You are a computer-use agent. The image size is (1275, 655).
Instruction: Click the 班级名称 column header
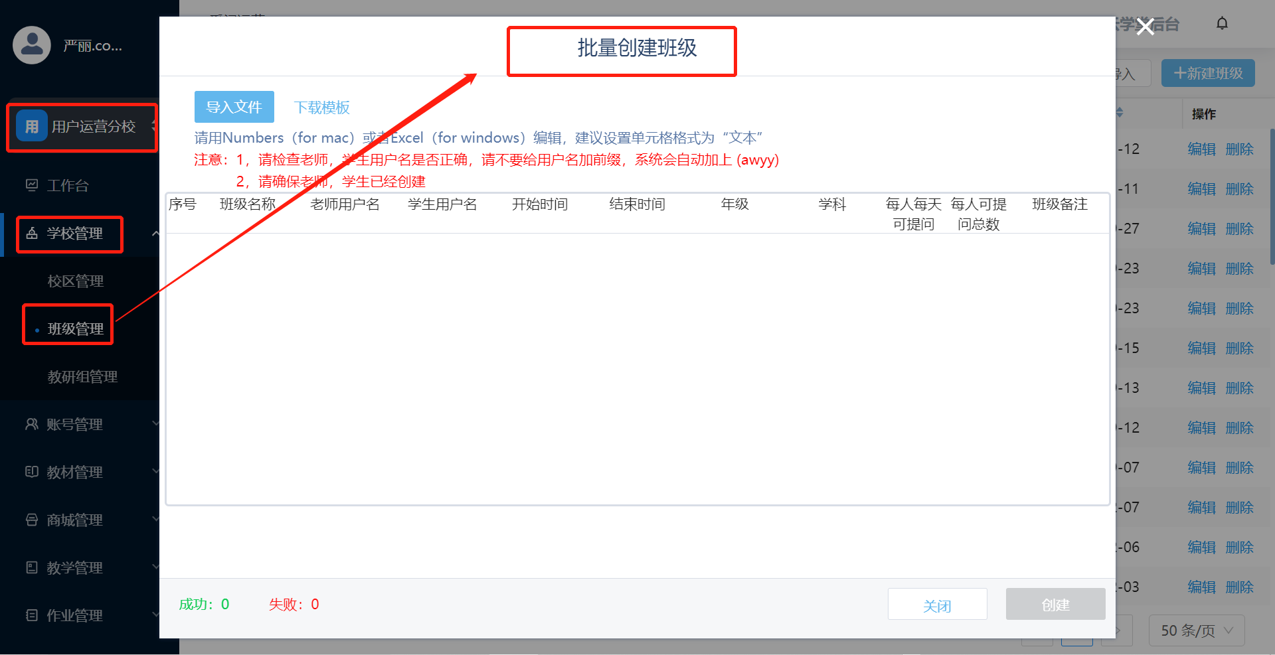pyautogui.click(x=248, y=204)
